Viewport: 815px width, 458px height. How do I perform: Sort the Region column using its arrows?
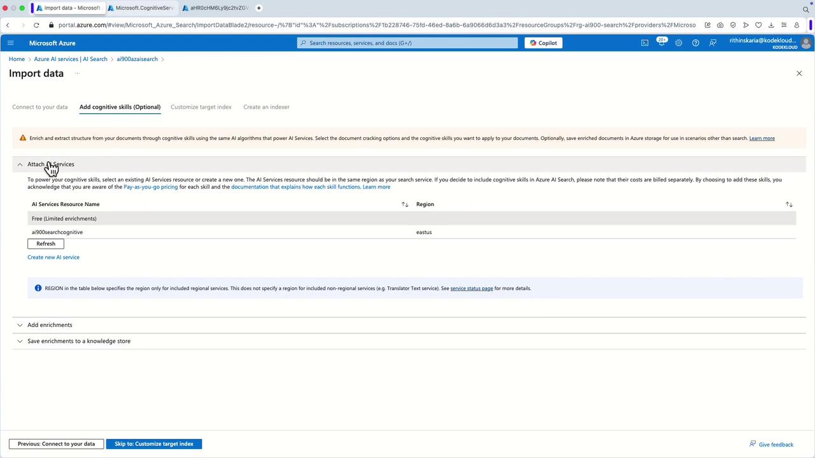tap(789, 204)
